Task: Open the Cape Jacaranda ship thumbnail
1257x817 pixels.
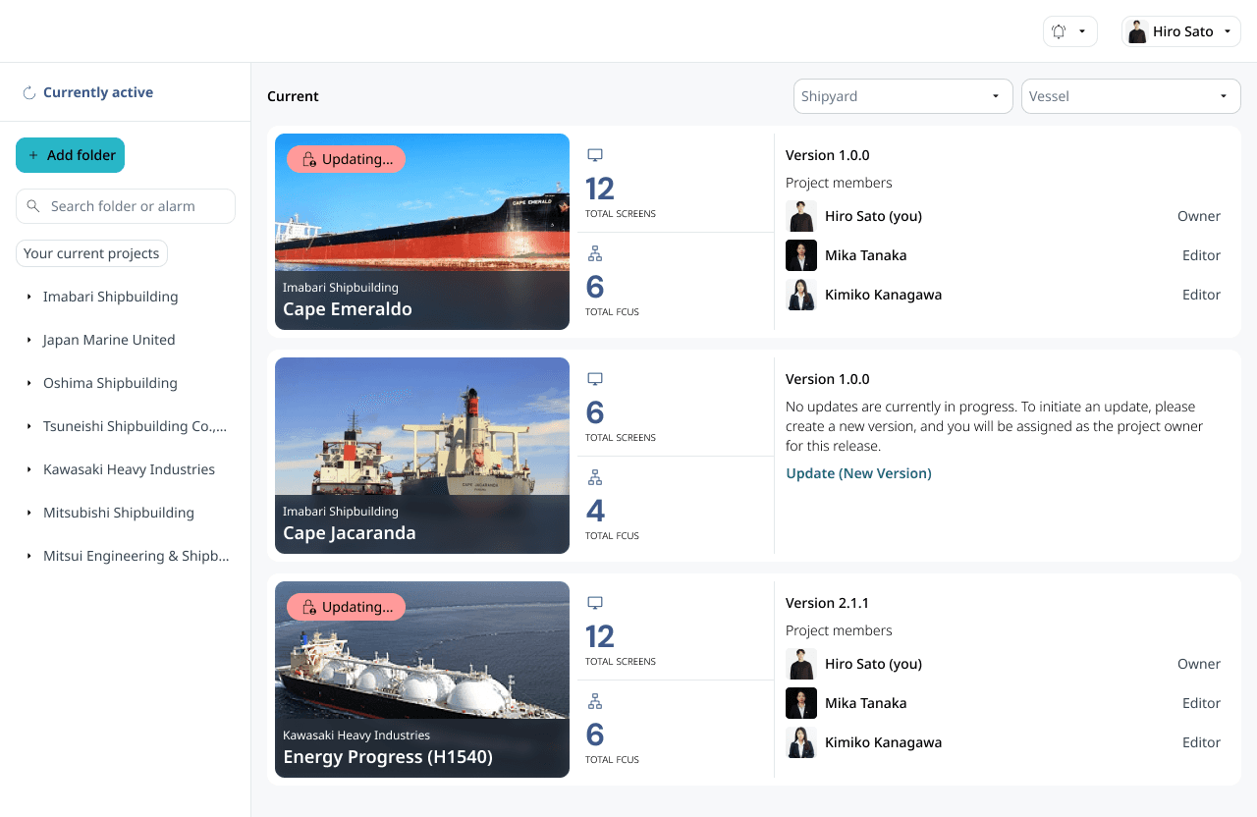Action: click(422, 456)
